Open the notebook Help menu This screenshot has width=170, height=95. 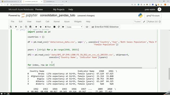point(88,22)
